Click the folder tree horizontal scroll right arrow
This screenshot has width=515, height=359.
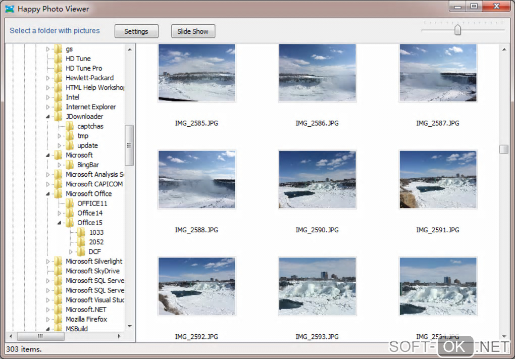pos(119,336)
